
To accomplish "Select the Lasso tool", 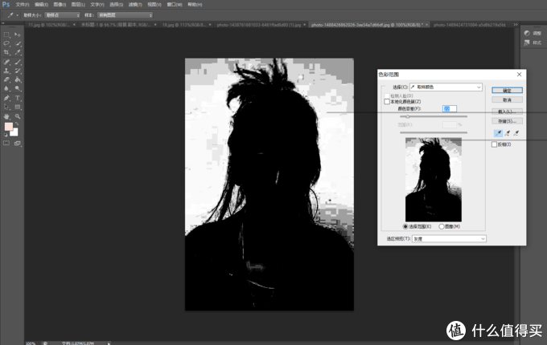I will click(6, 43).
